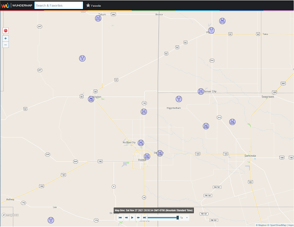Click the Higginbotham map label
The image size is (294, 227).
click(174, 108)
